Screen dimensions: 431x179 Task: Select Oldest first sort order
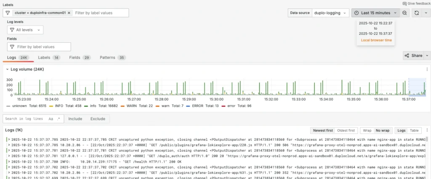click(x=346, y=130)
